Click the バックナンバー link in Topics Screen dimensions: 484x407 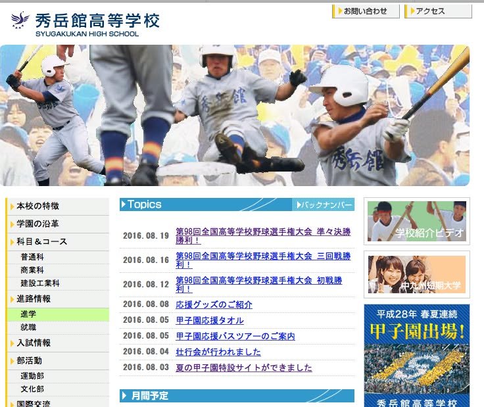(324, 205)
